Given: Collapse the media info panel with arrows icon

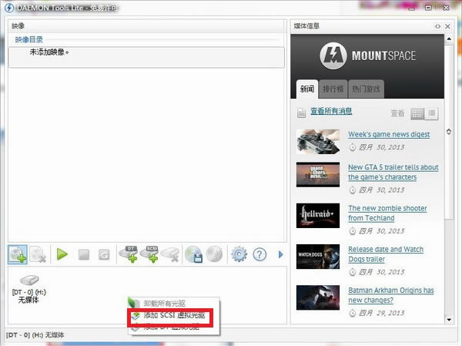Looking at the screenshot, I should 437,26.
